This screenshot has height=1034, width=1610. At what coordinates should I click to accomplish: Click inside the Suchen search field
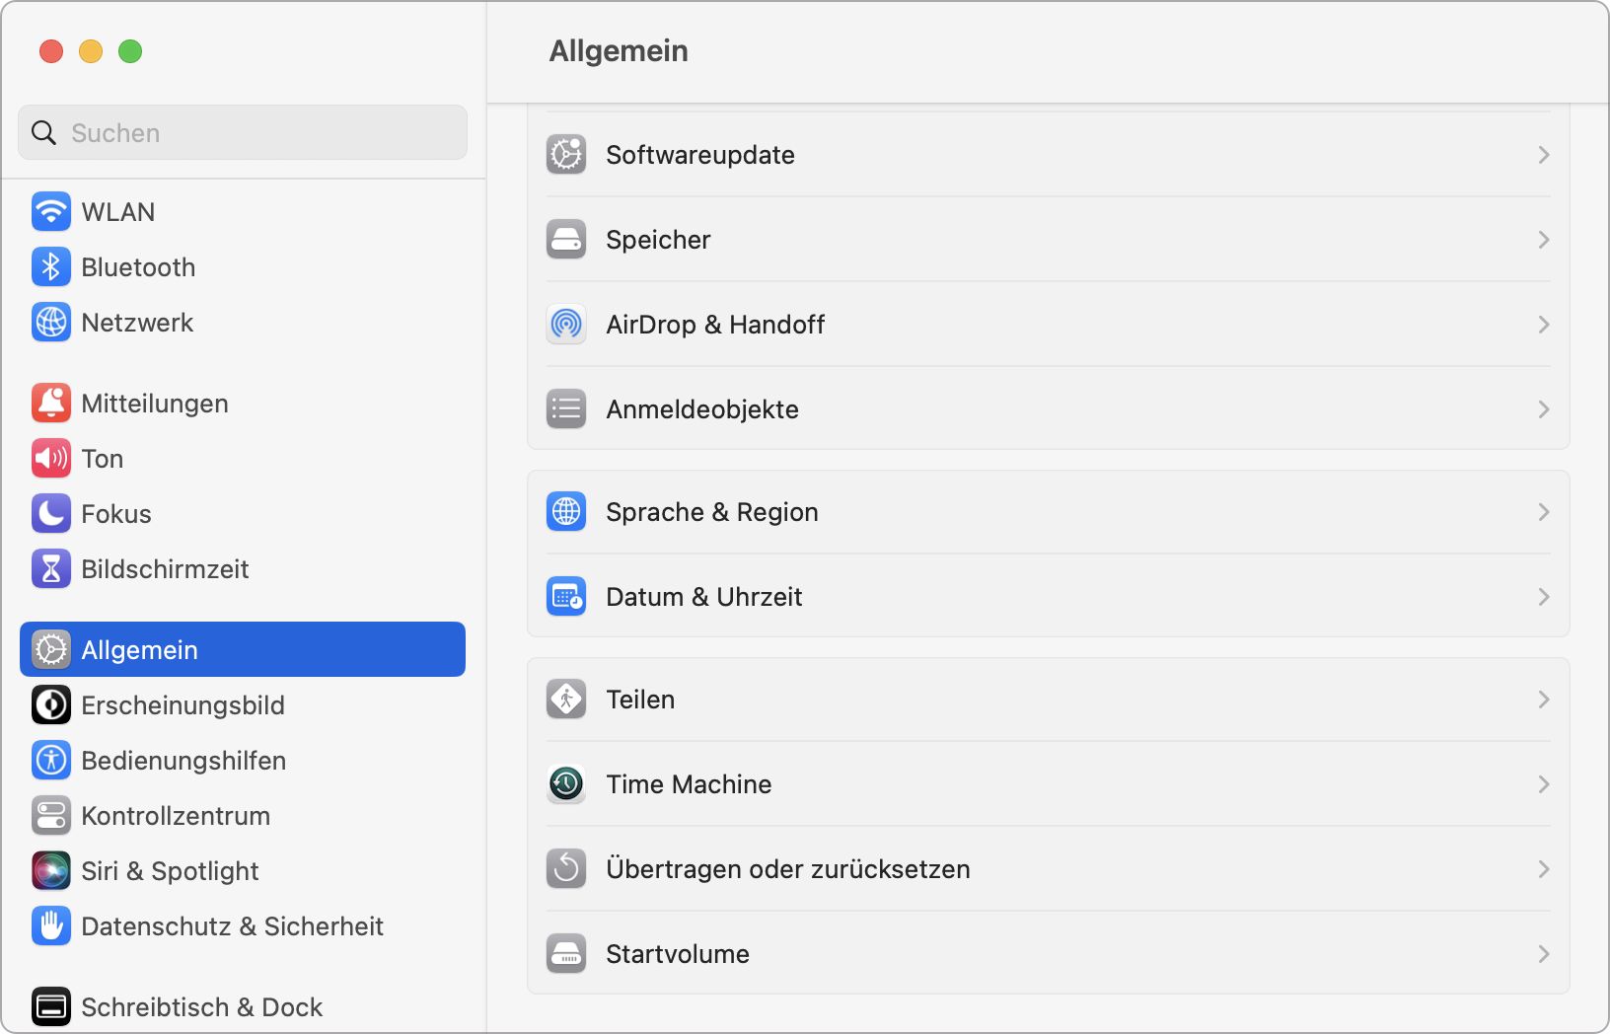242,132
